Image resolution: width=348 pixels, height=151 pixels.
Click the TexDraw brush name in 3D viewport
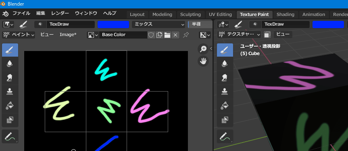click(x=285, y=24)
